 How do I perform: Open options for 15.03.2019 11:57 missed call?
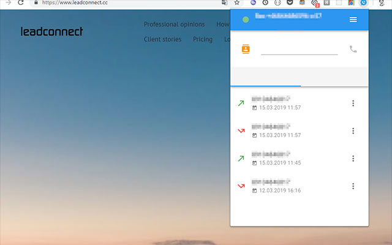point(353,130)
